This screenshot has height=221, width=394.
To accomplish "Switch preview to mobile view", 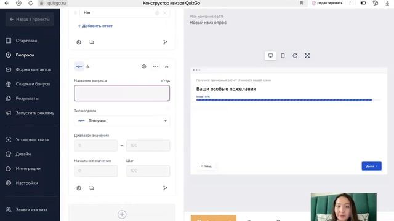I will pos(283,56).
